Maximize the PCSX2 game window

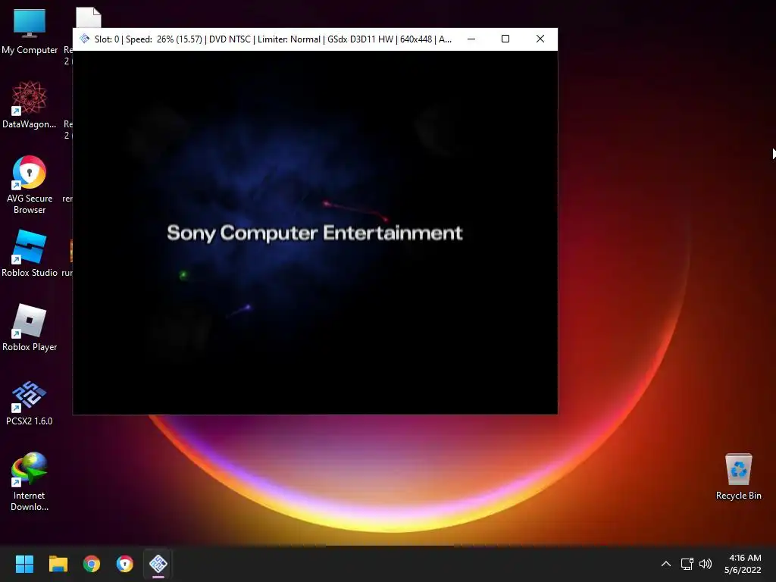(505, 39)
